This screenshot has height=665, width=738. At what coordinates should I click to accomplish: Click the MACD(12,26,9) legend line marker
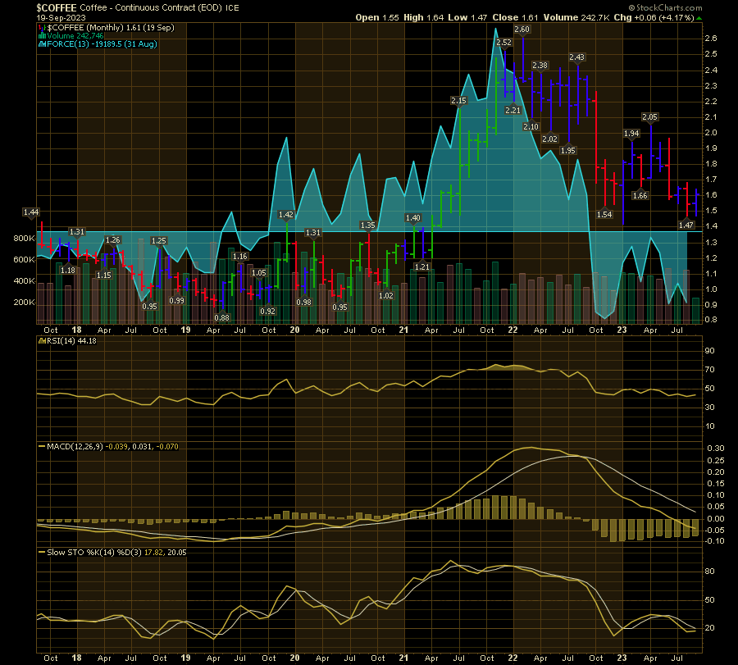[x=41, y=446]
